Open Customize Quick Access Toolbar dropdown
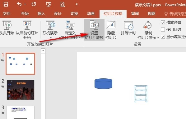This screenshot has height=119, width=186. click(77, 4)
